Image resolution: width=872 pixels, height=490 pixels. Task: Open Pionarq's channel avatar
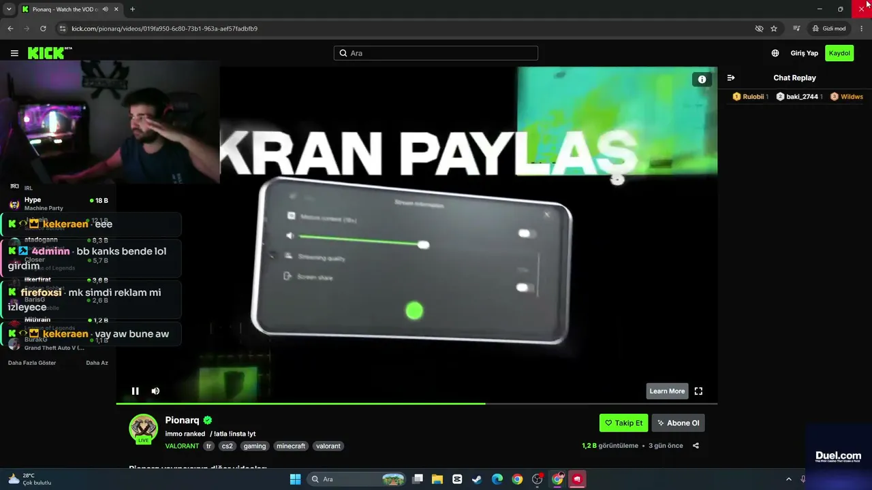pos(144,429)
